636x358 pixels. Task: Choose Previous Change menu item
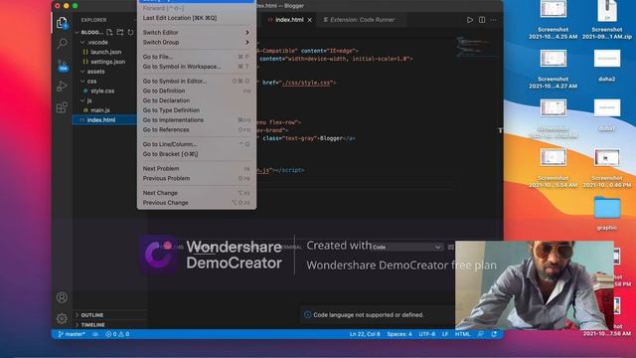(197, 203)
